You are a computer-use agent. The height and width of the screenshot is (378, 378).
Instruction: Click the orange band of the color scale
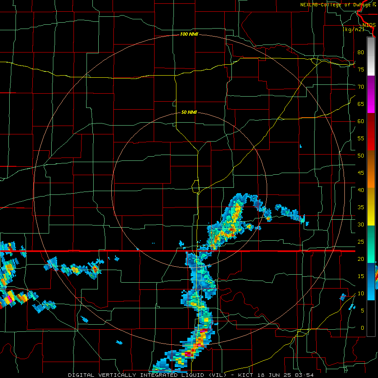pyautogui.click(x=371, y=169)
